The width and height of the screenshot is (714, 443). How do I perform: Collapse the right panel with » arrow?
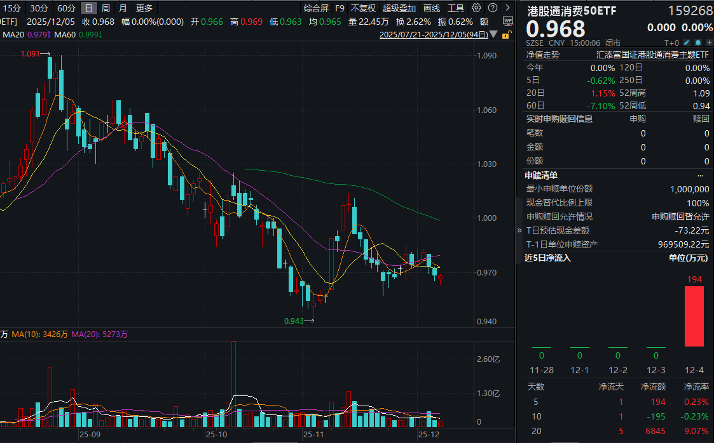click(x=521, y=231)
